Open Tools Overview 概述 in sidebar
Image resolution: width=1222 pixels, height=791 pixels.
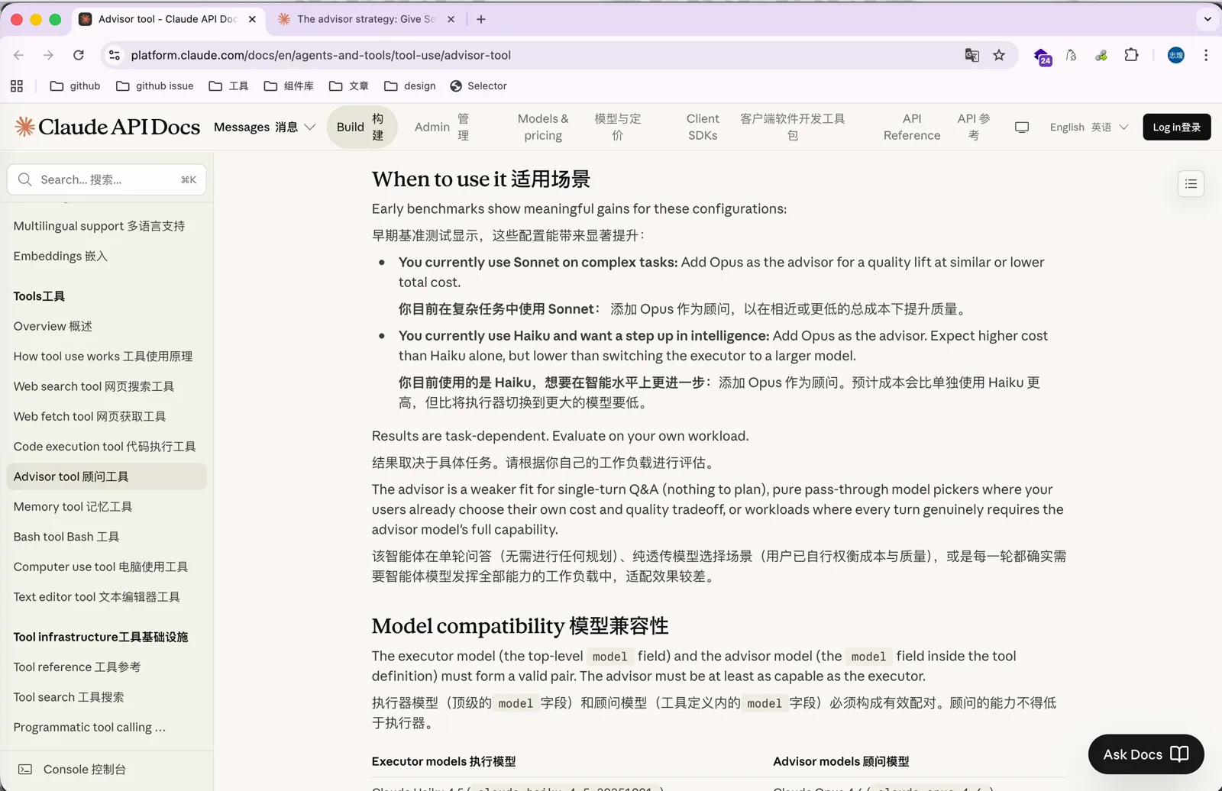[53, 326]
